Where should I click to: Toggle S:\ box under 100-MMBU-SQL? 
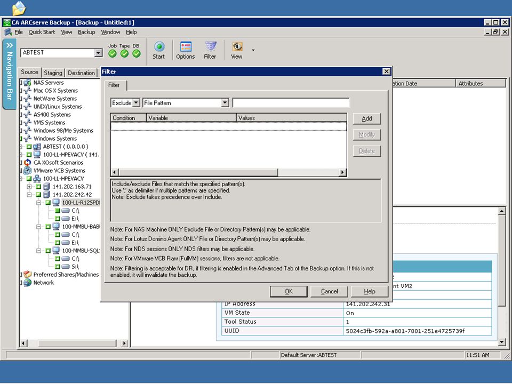click(x=58, y=267)
